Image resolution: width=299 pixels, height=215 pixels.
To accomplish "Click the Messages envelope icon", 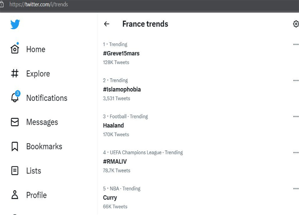I will click(x=15, y=122).
